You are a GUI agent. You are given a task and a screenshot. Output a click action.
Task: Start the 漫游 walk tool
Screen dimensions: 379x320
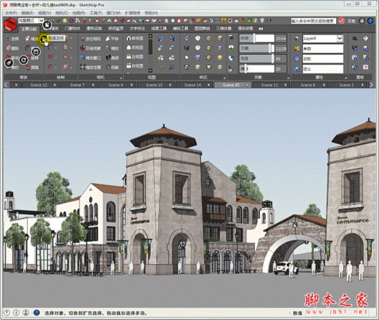tap(112, 58)
